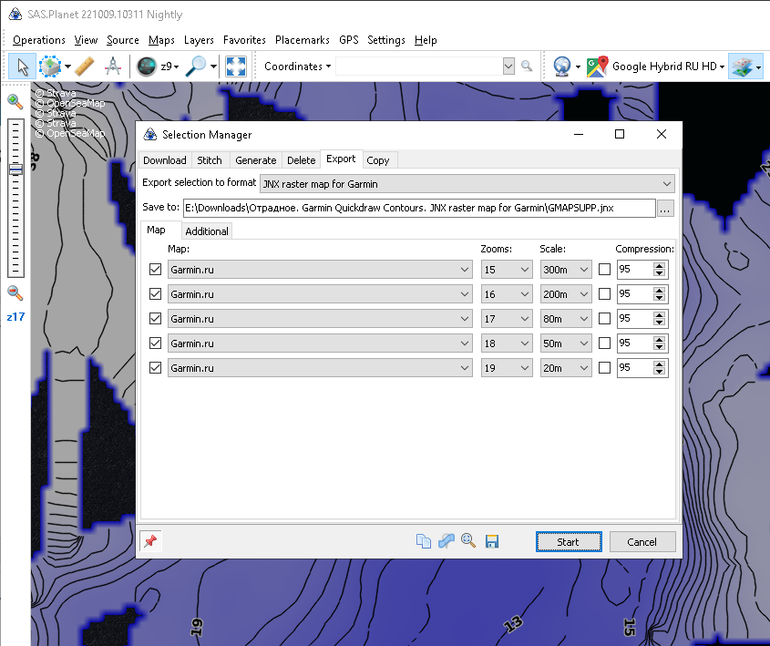Image resolution: width=770 pixels, height=646 pixels.
Task: Click the Cancel button
Action: coord(642,541)
